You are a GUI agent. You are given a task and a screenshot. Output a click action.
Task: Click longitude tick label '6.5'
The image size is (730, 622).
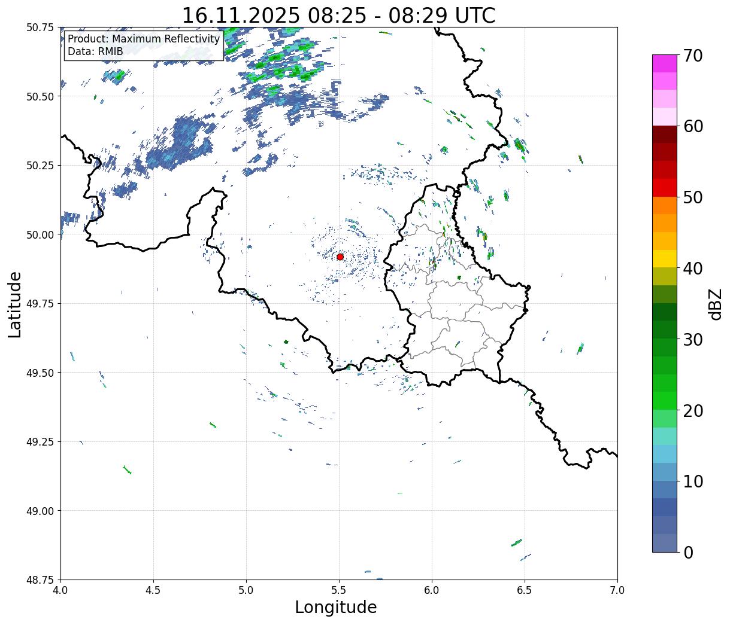(x=525, y=590)
